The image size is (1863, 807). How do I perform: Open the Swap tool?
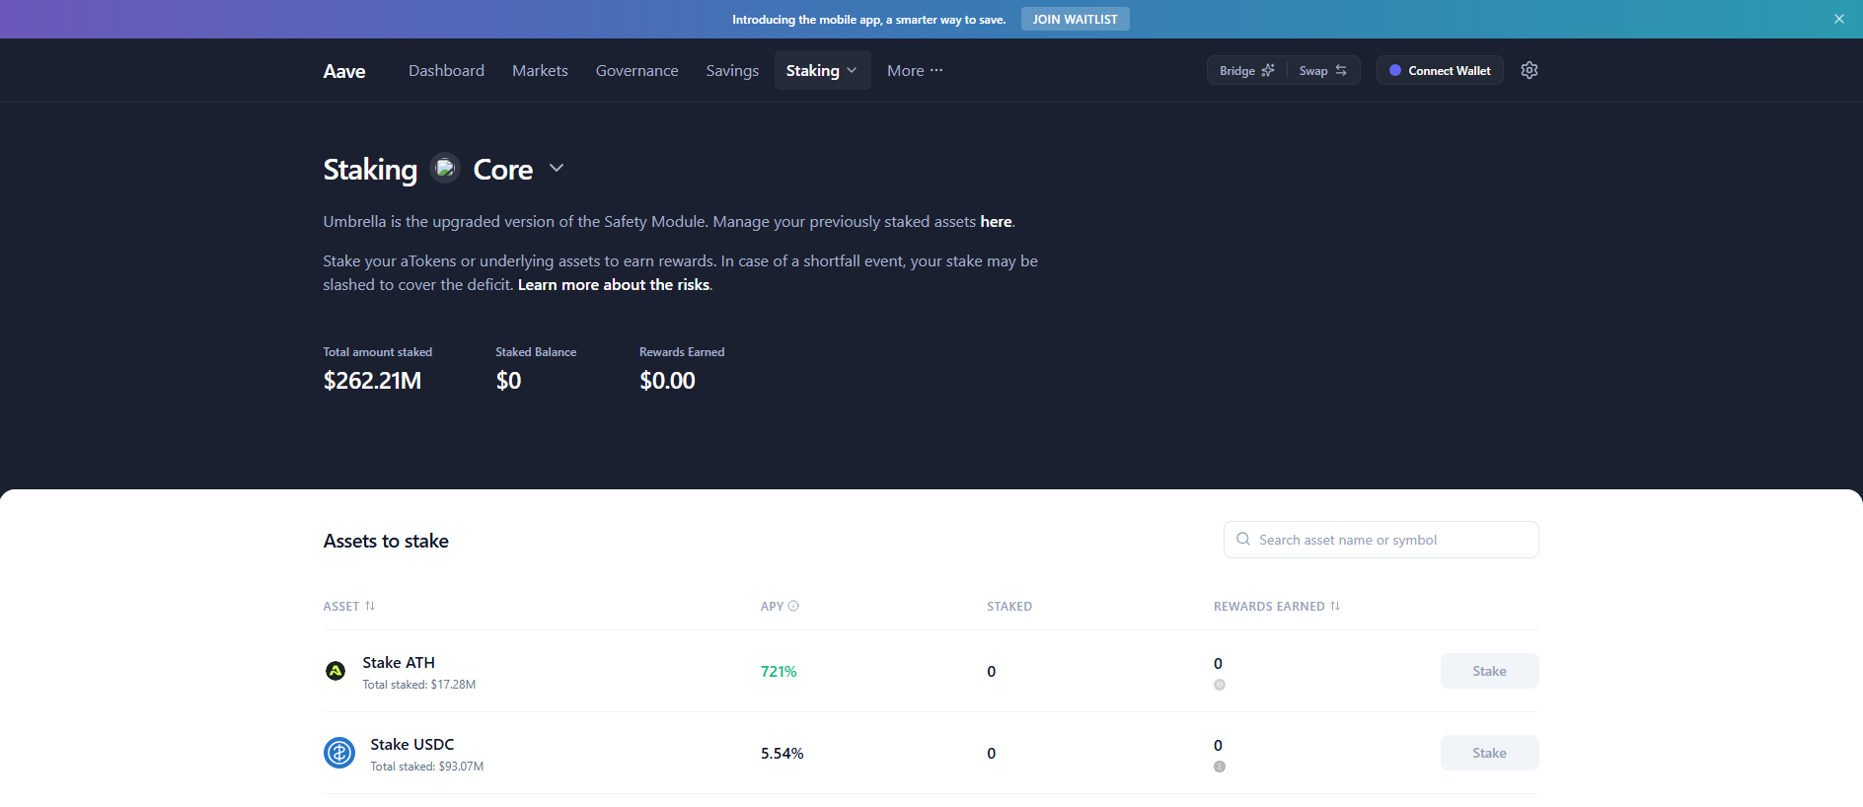point(1323,70)
